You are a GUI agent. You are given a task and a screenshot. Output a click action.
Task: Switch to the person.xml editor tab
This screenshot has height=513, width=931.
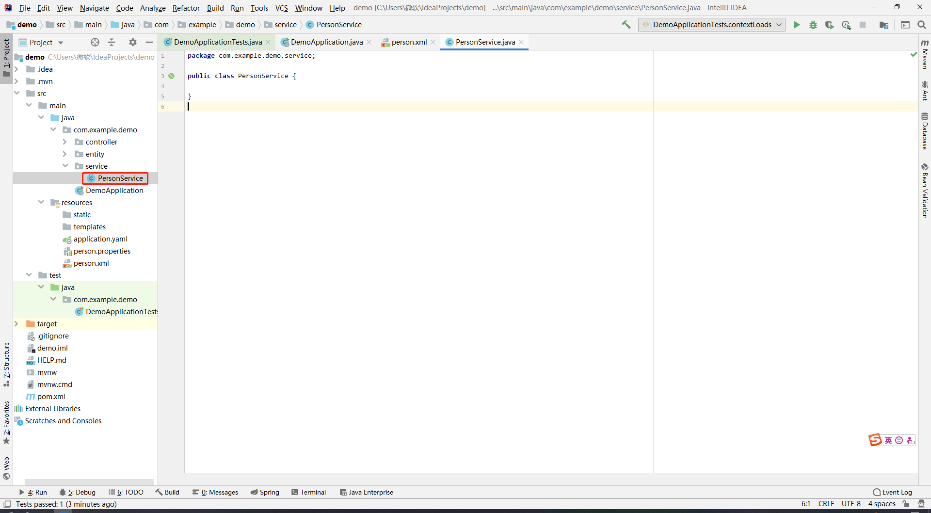click(x=409, y=42)
